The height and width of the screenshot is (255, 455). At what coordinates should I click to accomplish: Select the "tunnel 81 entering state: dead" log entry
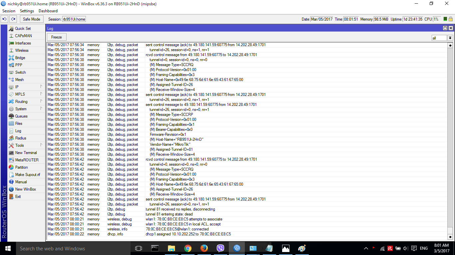pos(247,214)
